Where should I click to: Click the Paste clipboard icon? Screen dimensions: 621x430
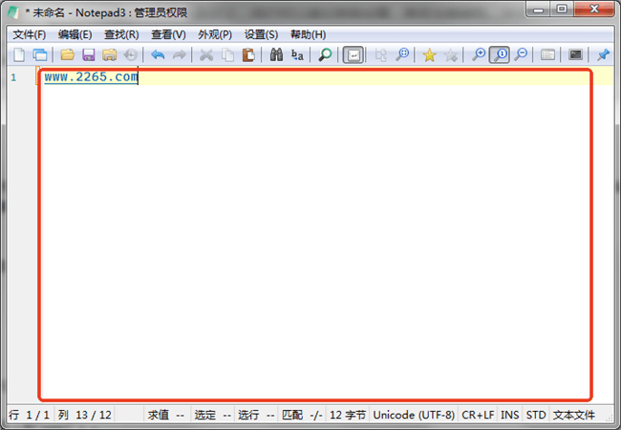(x=248, y=54)
